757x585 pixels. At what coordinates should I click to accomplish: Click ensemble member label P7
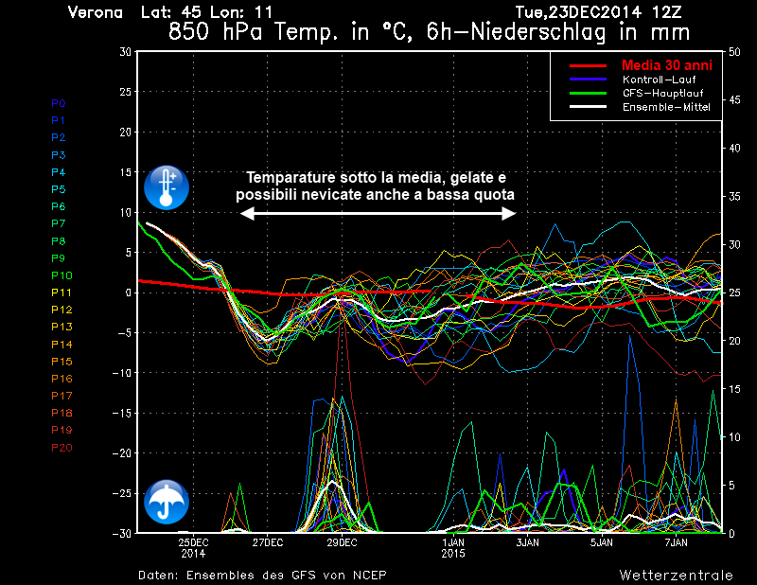tap(59, 223)
